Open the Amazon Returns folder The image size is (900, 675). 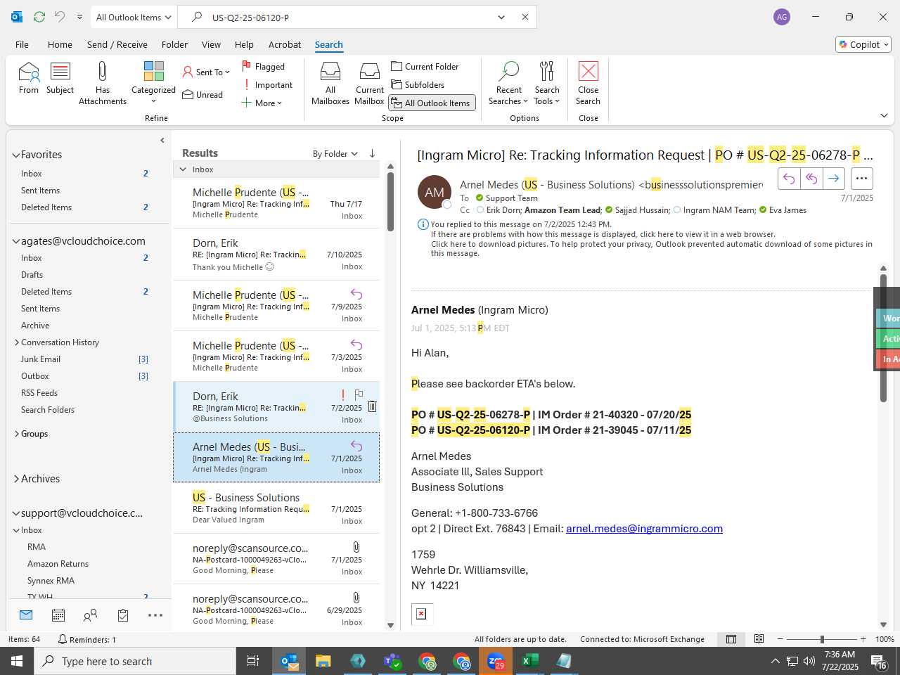pyautogui.click(x=58, y=564)
